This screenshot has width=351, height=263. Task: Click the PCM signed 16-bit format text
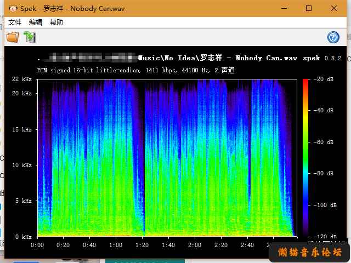pyautogui.click(x=136, y=71)
